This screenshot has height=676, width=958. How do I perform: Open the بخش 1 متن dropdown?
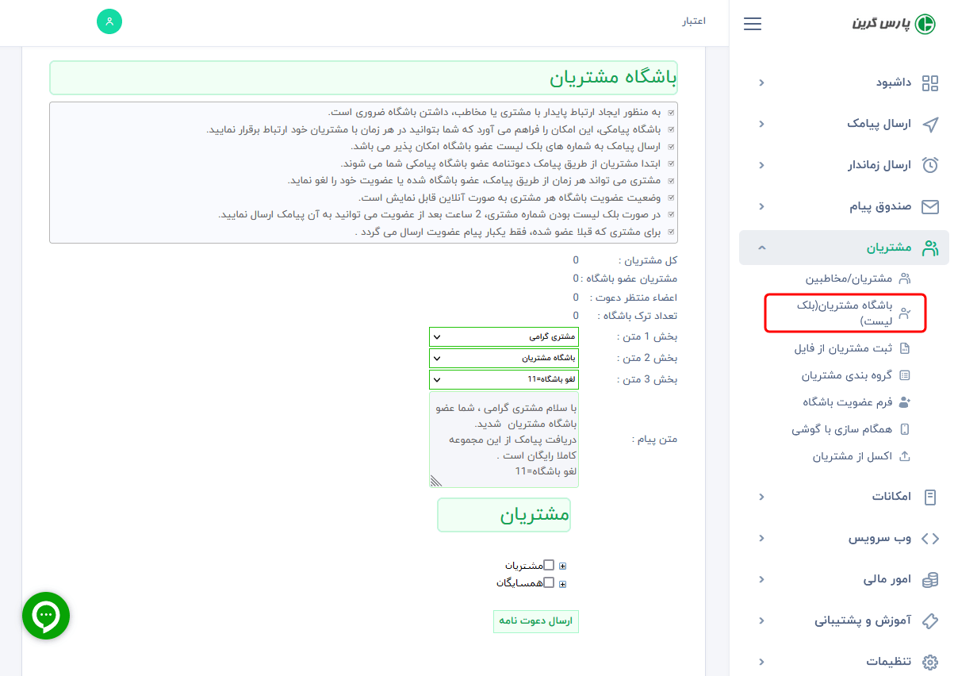(504, 336)
